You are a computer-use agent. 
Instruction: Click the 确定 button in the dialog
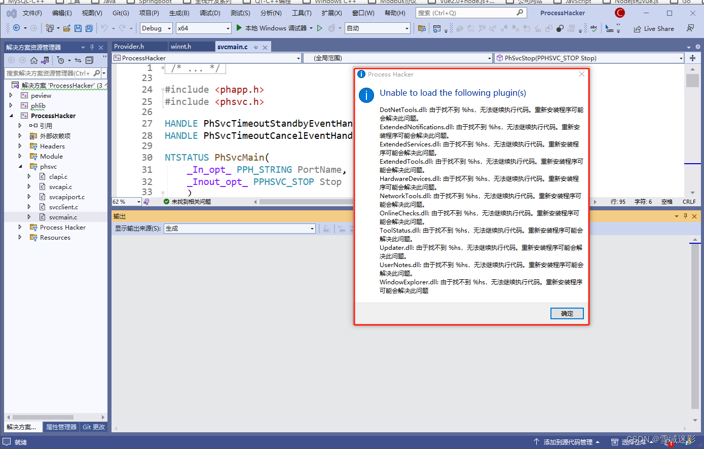click(567, 313)
